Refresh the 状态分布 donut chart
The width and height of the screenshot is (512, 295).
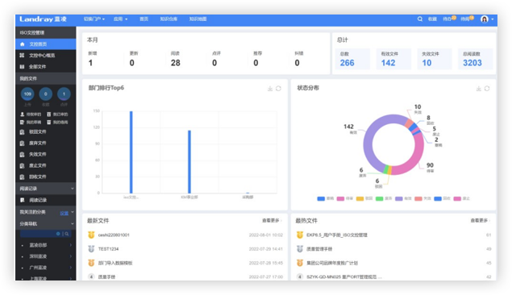coord(487,89)
